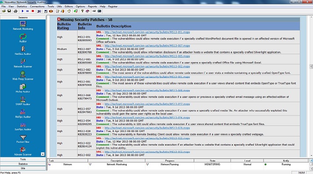Open Web Proxy Scanner in the sidebar

tap(23, 76)
